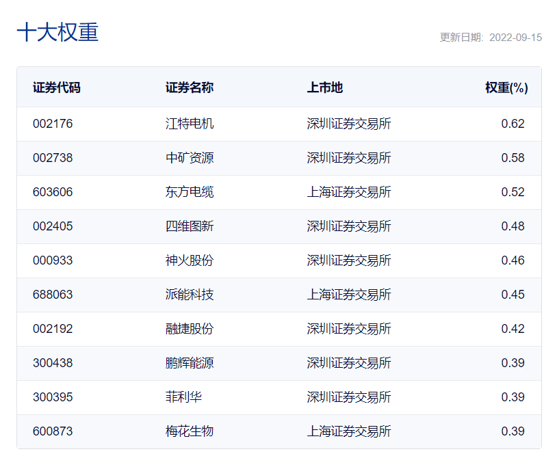Click the exchange cell in the 中矿资源 row
The height and width of the screenshot is (456, 557).
pyautogui.click(x=349, y=158)
